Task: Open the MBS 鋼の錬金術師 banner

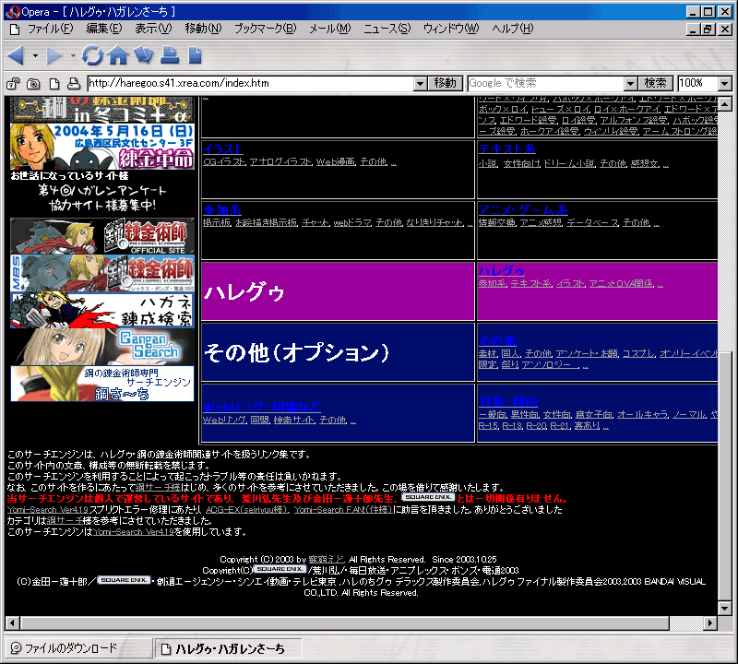Action: coord(102,273)
